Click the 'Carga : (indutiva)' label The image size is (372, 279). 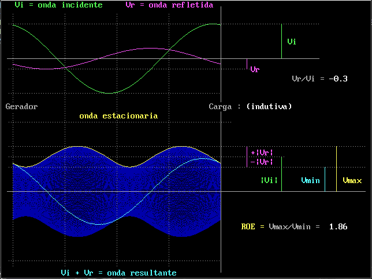click(x=250, y=106)
